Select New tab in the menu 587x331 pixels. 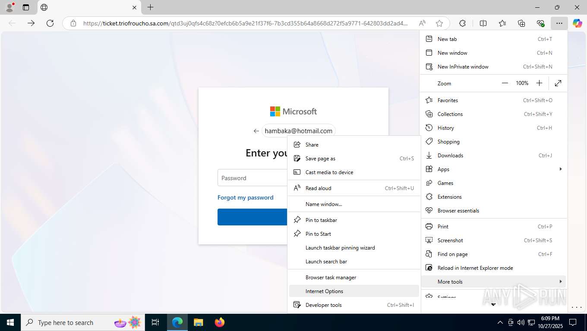pos(493,39)
